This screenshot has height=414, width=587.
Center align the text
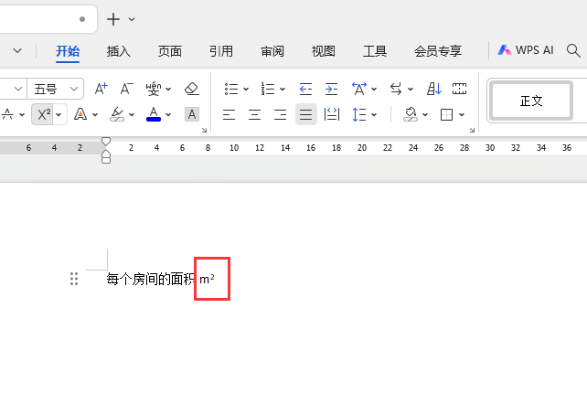click(x=254, y=114)
